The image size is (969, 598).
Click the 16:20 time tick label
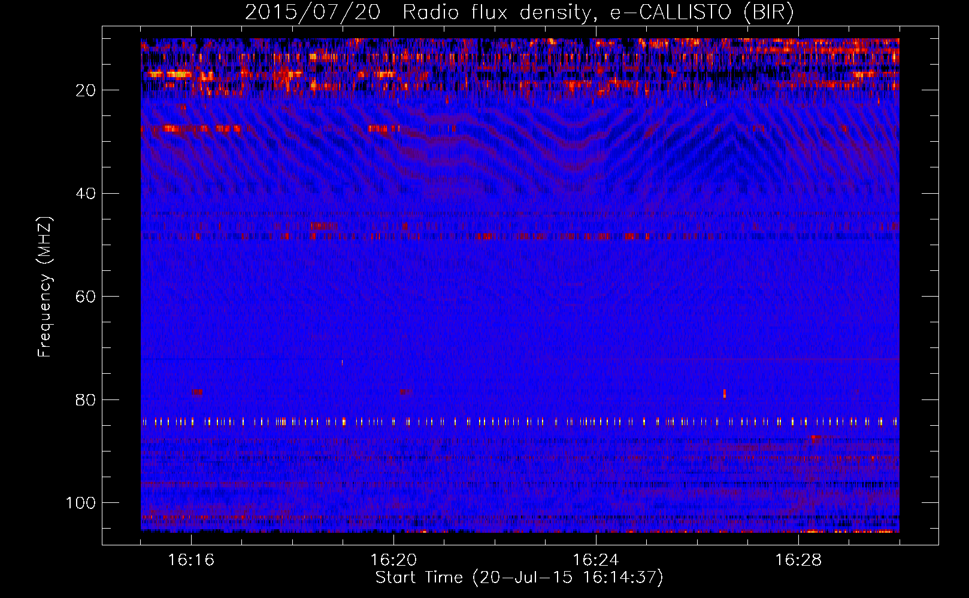tap(393, 560)
